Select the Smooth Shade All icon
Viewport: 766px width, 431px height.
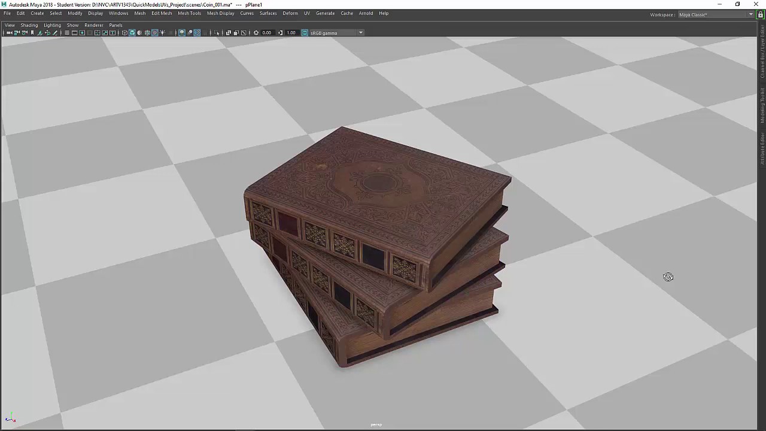coord(132,33)
